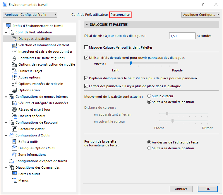The image size is (223, 195).
Task: Click the auto update delay input field
Action: 182,36
